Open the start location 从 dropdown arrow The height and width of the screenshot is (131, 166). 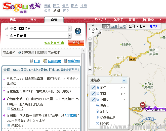(x=70, y=28)
